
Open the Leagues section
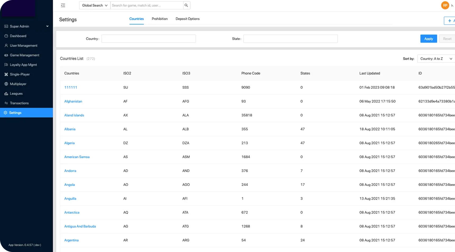click(16, 94)
